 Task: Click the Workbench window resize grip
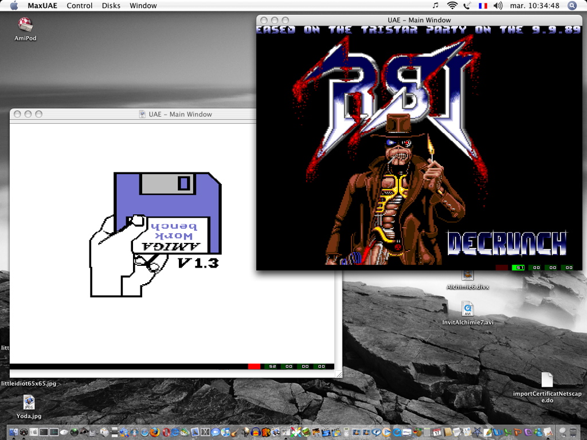click(x=339, y=374)
